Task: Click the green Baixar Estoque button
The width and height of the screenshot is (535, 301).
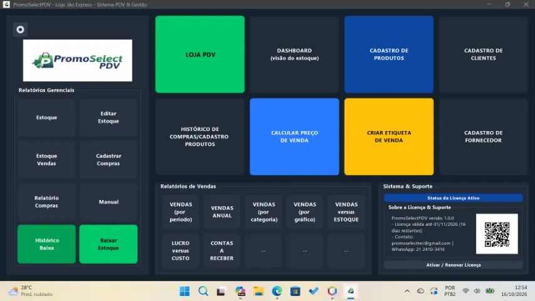Action: pyautogui.click(x=109, y=244)
